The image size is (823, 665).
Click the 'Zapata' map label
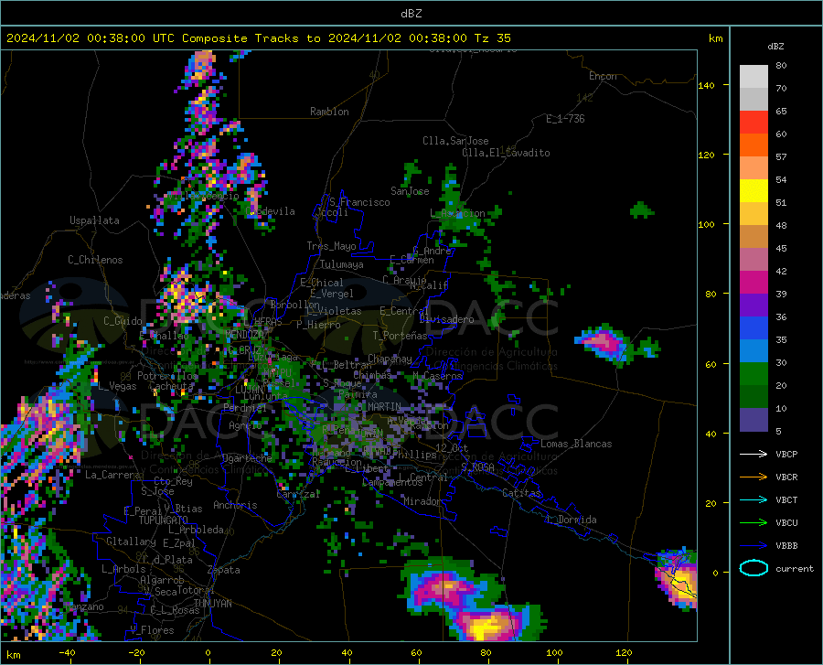224,570
